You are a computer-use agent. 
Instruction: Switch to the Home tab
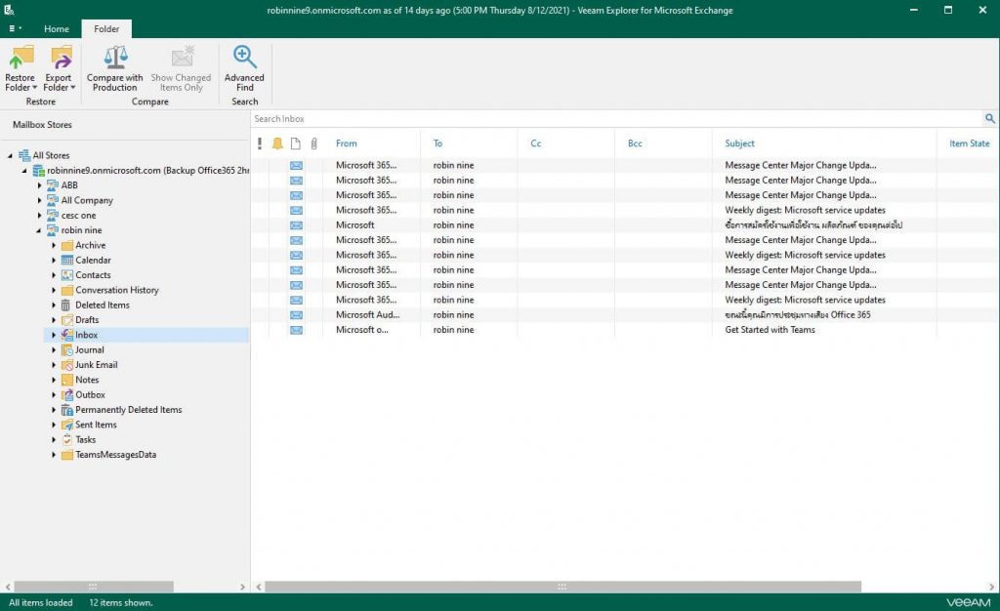click(x=56, y=28)
